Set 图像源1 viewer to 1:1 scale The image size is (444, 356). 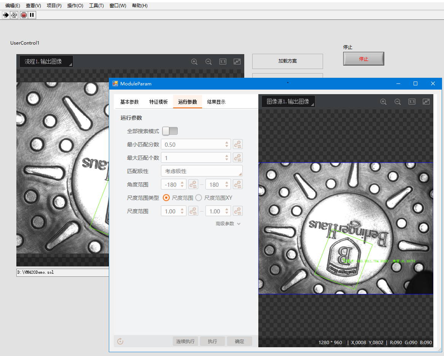coord(412,101)
